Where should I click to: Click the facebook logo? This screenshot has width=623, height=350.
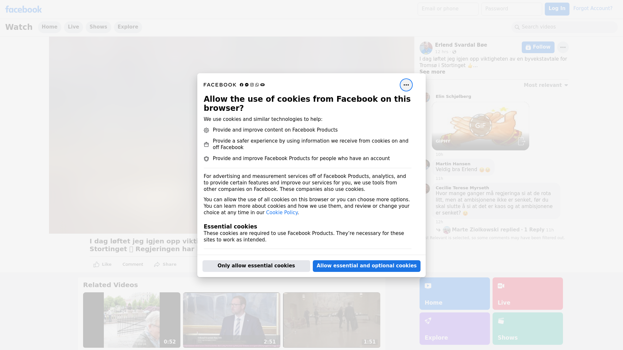tap(23, 9)
